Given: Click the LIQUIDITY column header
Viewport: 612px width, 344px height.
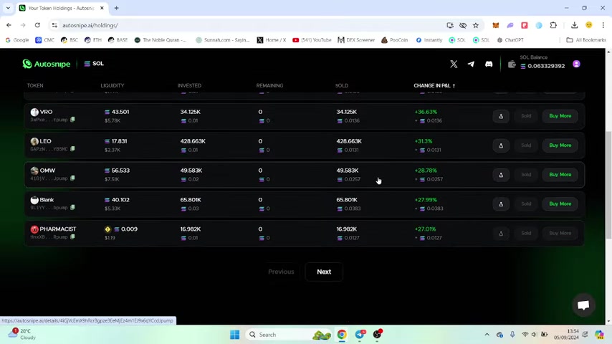Looking at the screenshot, I should (113, 85).
